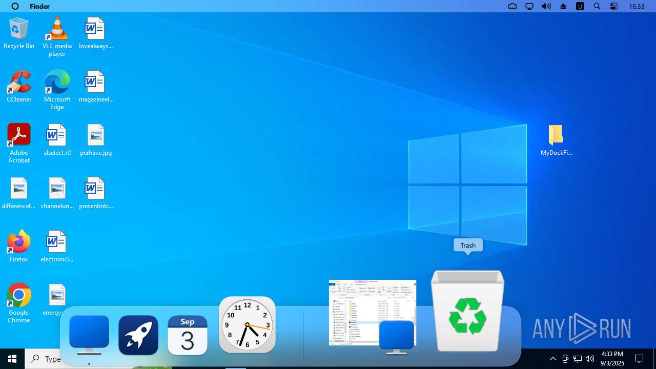This screenshot has height=369, width=656.
Task: Select the differencef image file
Action: tap(19, 193)
